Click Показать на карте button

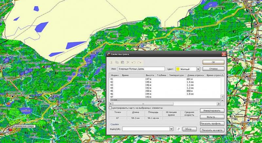point(212,130)
